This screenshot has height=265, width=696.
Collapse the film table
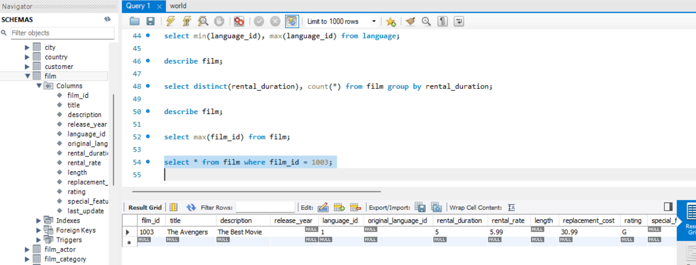tap(27, 76)
